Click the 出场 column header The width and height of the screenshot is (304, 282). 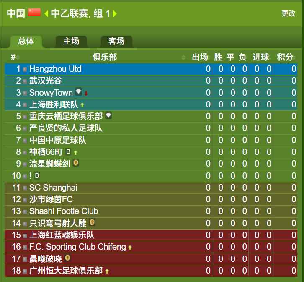pyautogui.click(x=200, y=57)
